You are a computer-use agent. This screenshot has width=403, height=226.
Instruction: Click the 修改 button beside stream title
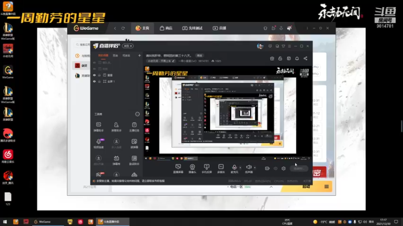(199, 55)
